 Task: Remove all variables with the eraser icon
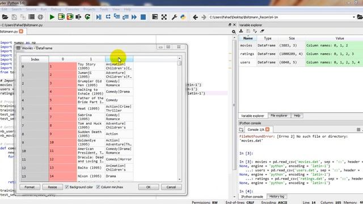[262, 31]
